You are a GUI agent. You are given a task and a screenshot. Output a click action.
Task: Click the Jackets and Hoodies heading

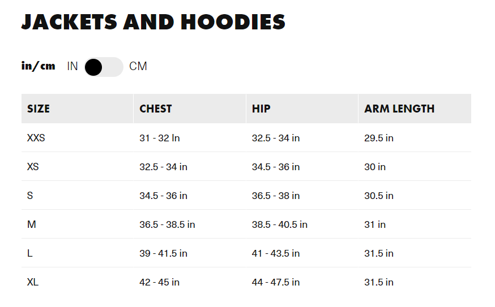pyautogui.click(x=153, y=22)
